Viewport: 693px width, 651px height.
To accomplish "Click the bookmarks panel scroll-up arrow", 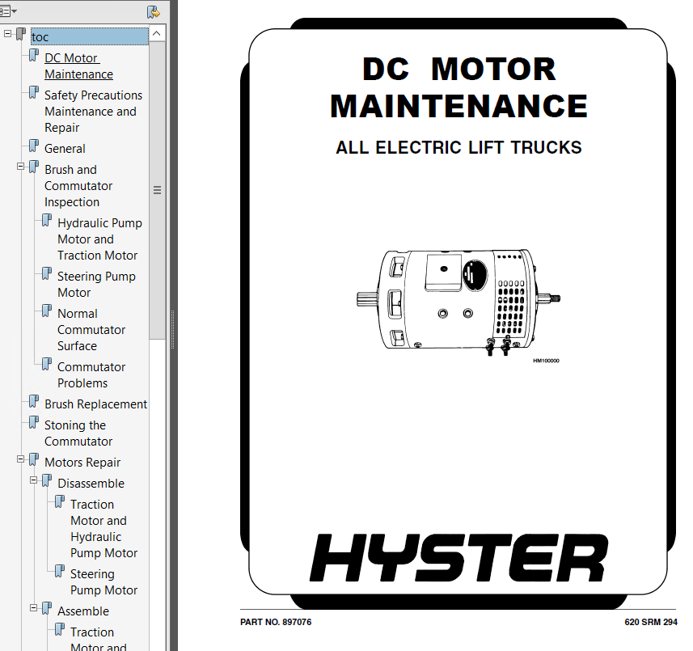I will coord(157,34).
